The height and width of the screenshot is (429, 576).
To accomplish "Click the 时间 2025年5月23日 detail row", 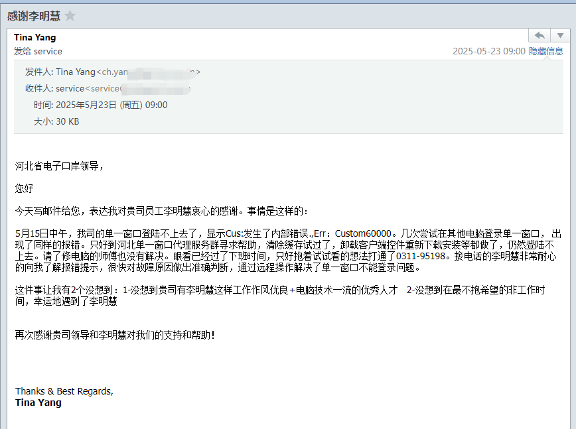I will pos(101,105).
